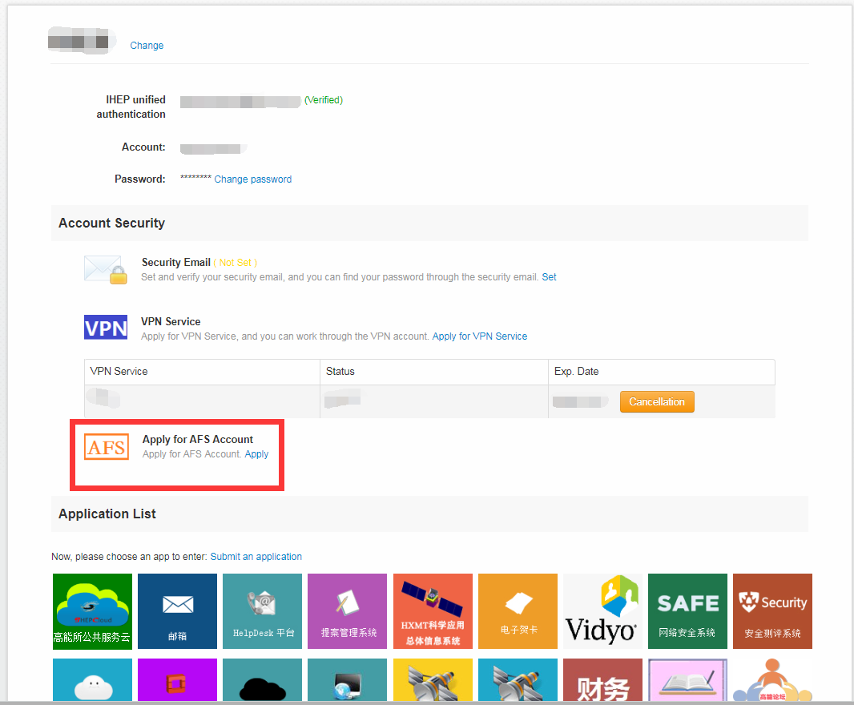
Task: Click the Security Email title text
Action: click(x=176, y=263)
